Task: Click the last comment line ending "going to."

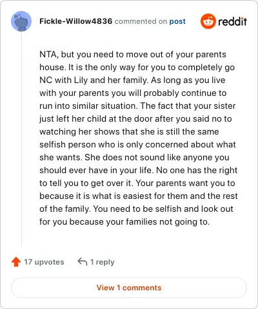Action: (x=124, y=222)
